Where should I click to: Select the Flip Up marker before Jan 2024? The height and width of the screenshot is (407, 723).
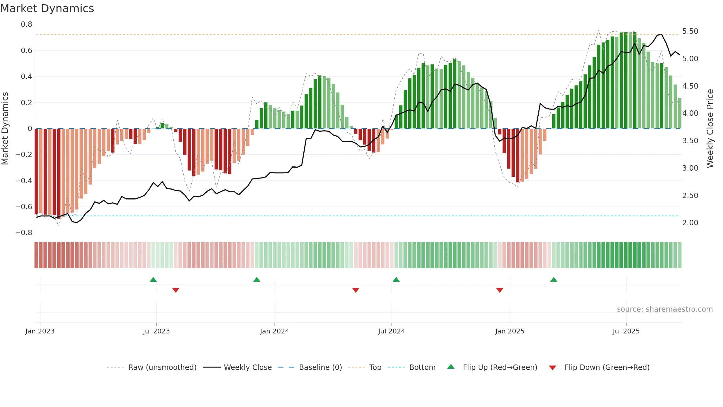click(257, 279)
